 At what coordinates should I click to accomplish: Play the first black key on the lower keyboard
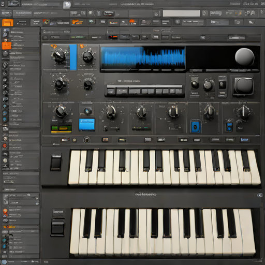[x=87, y=223]
